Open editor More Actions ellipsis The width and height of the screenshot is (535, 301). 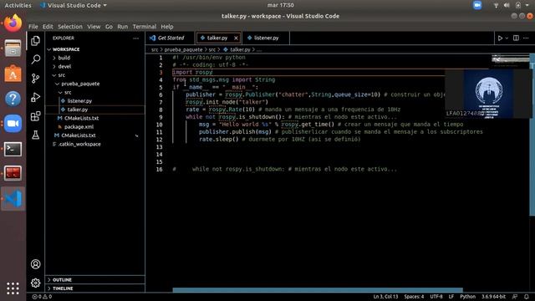click(x=526, y=38)
